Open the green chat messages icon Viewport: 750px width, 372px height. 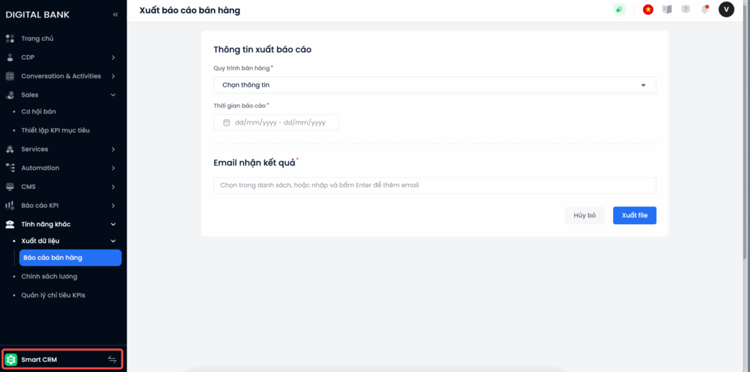pos(619,10)
